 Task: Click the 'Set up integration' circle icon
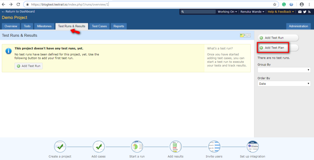pyautogui.click(x=253, y=147)
